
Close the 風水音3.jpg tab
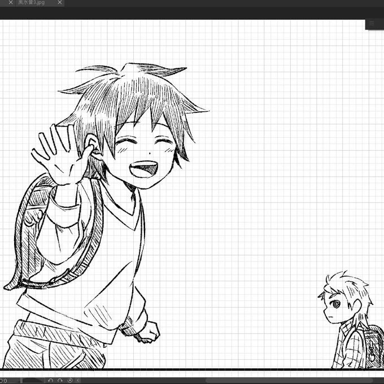pyautogui.click(x=60, y=2)
